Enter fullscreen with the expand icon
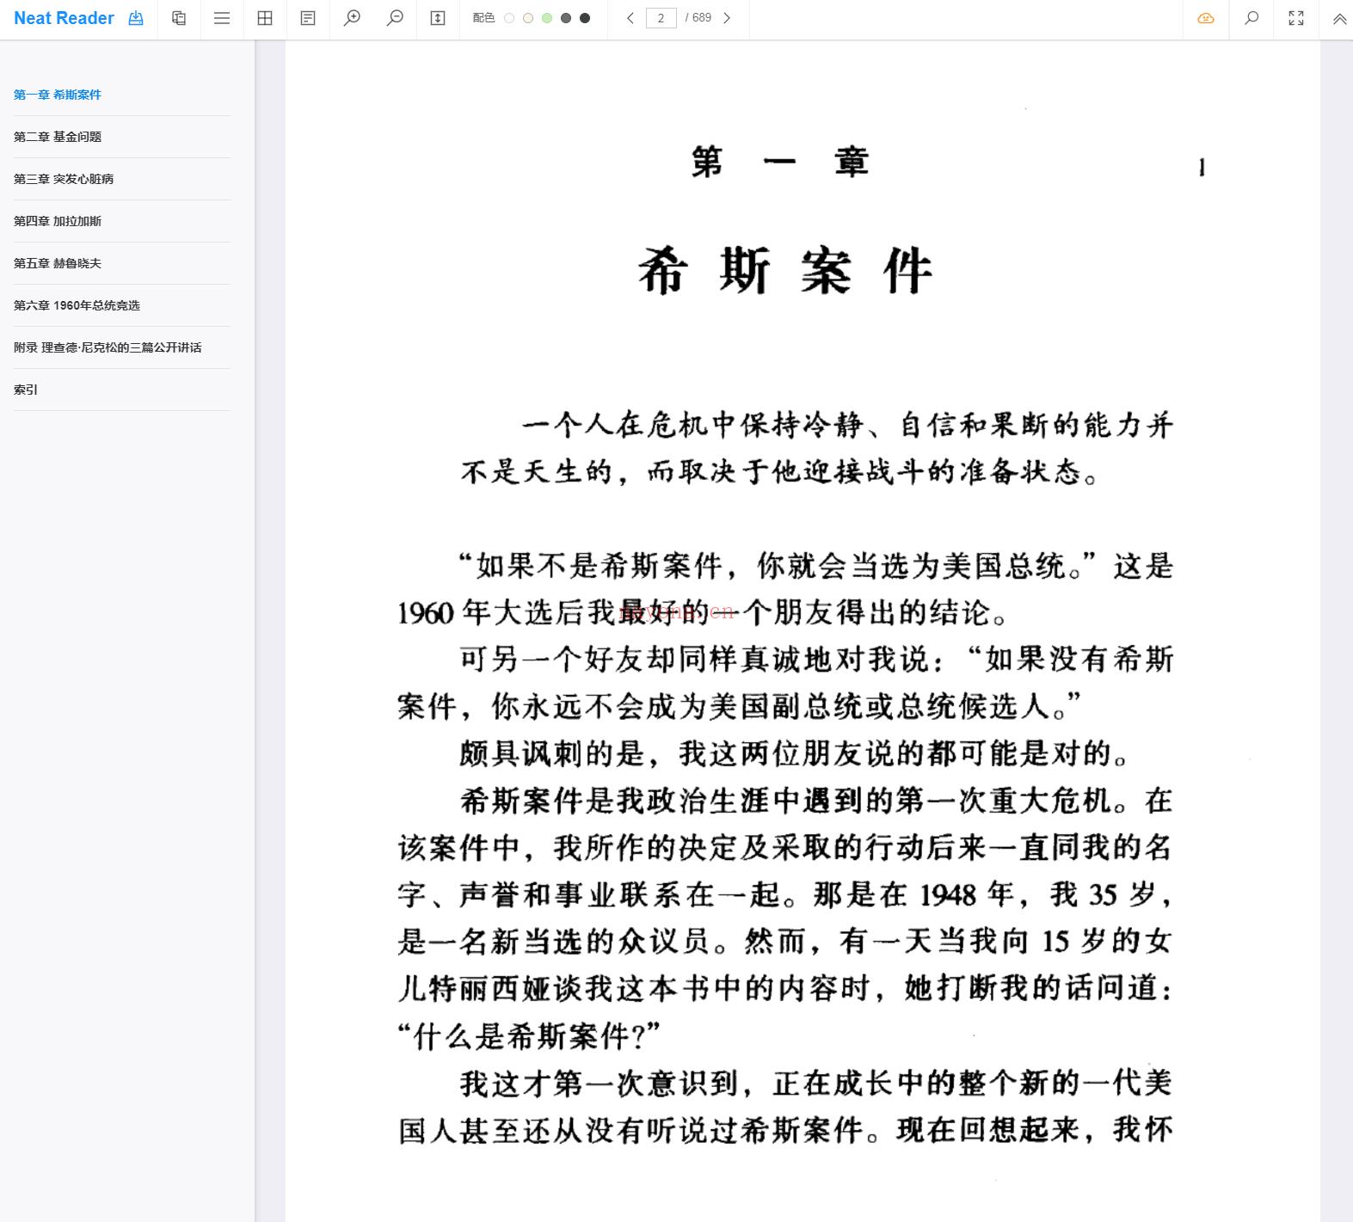This screenshot has width=1353, height=1222. (x=1296, y=18)
